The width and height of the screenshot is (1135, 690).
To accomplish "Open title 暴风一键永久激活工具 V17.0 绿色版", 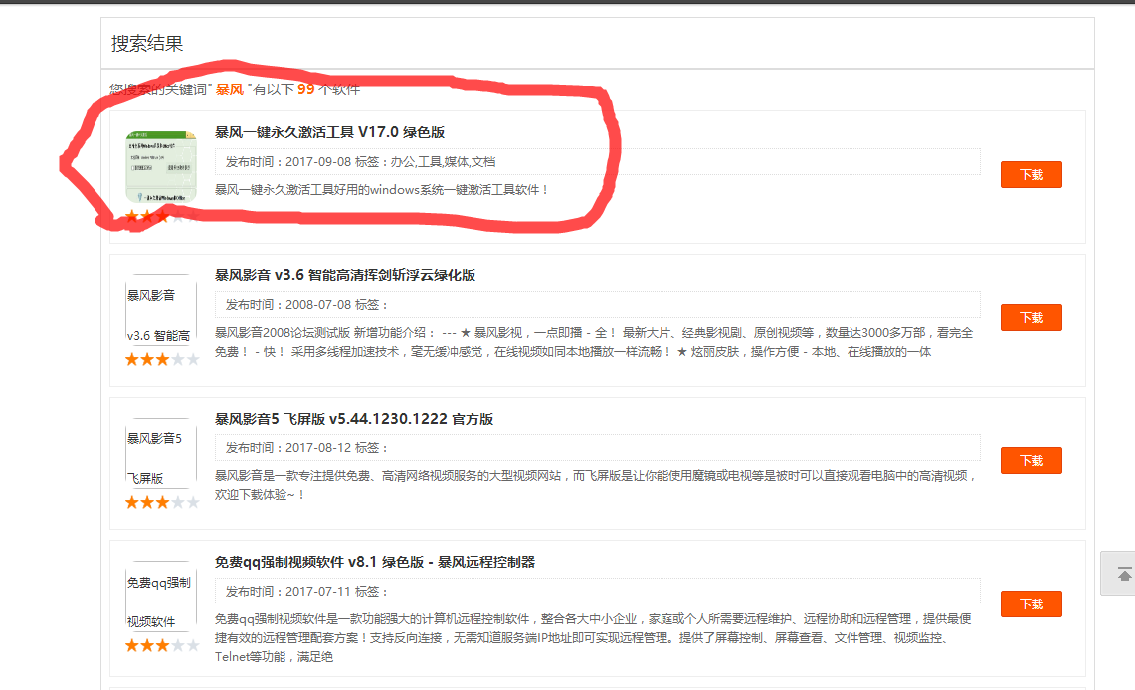I will point(329,132).
